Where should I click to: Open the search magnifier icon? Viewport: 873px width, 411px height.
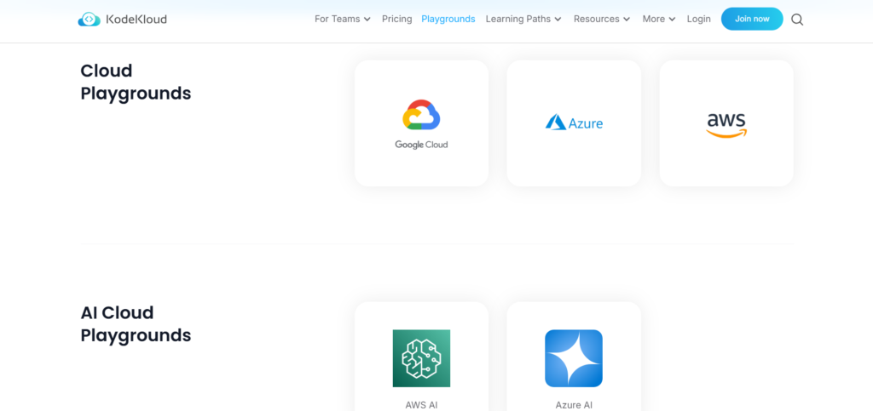(x=797, y=20)
